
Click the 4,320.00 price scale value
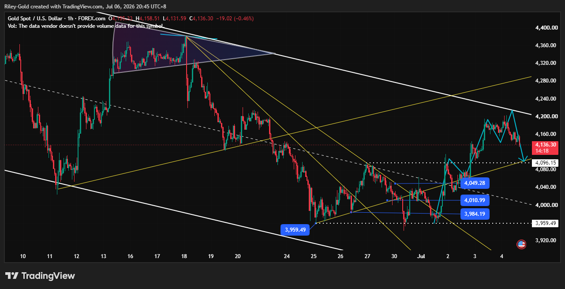tap(547, 63)
